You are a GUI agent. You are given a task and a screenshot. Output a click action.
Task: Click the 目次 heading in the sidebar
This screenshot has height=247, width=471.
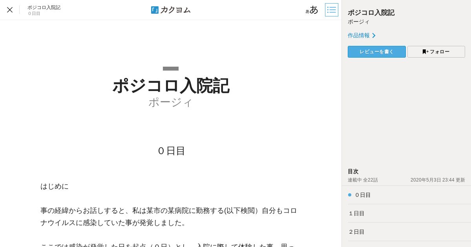click(353, 171)
